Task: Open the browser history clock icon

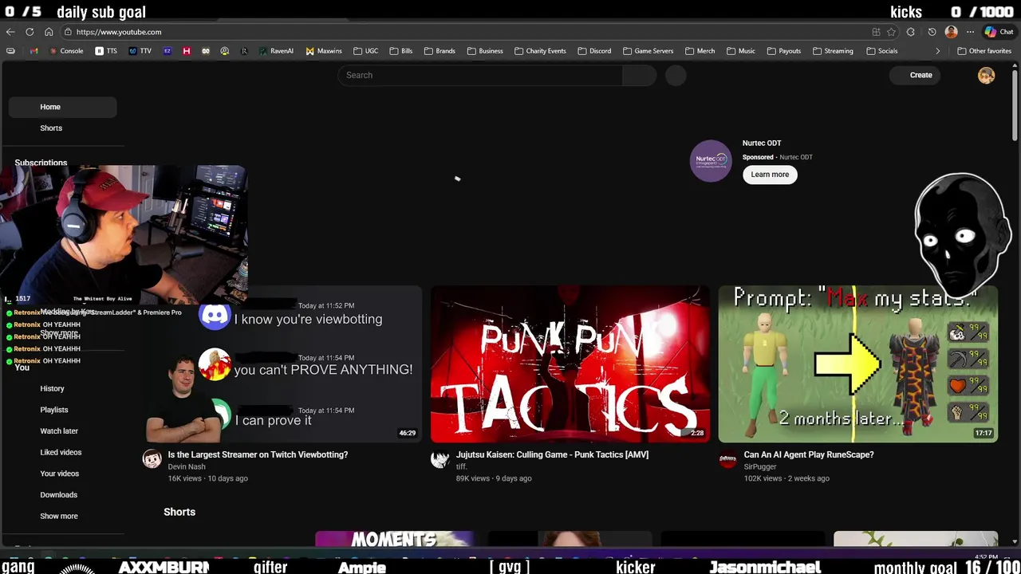Action: pos(932,32)
